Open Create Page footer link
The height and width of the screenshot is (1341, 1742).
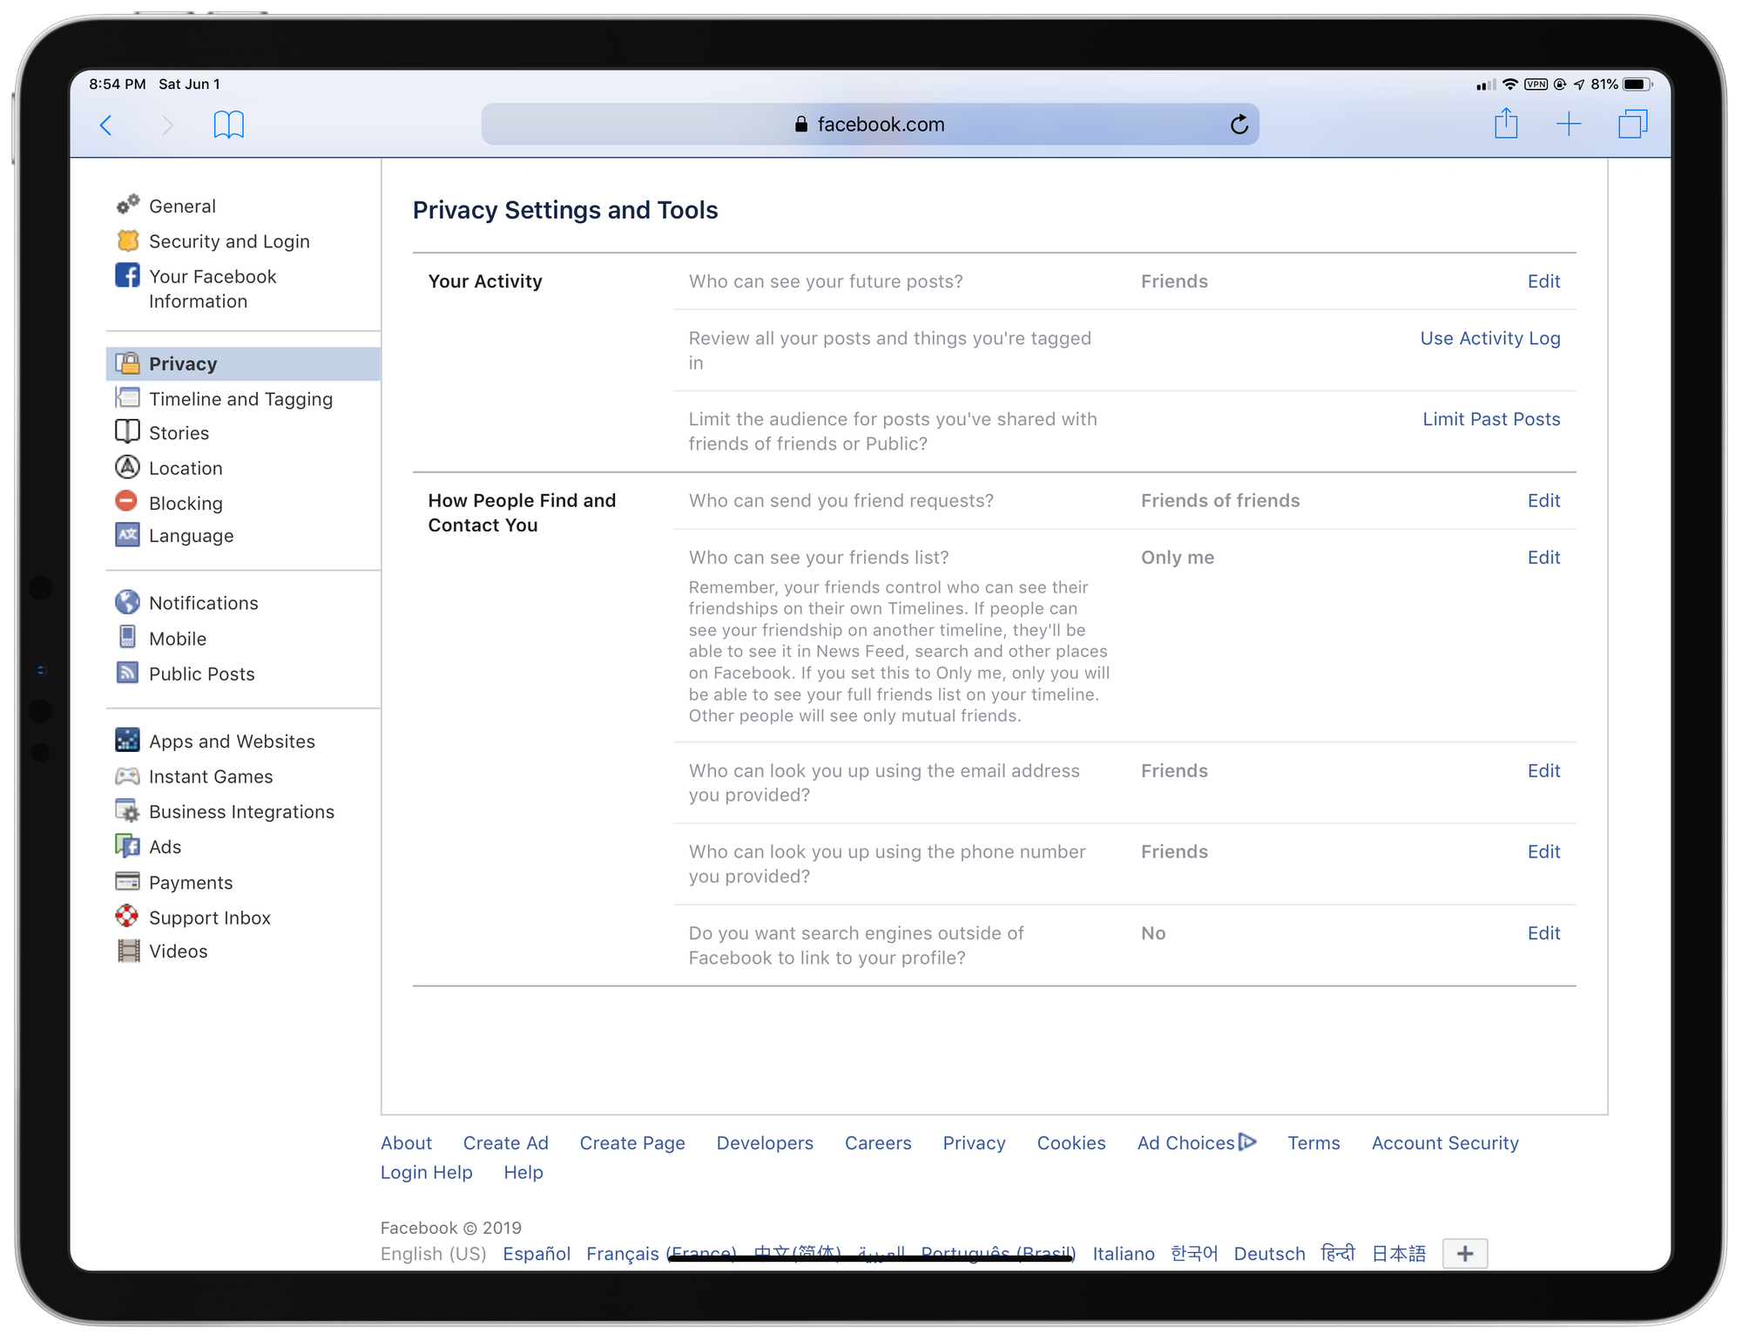click(632, 1143)
